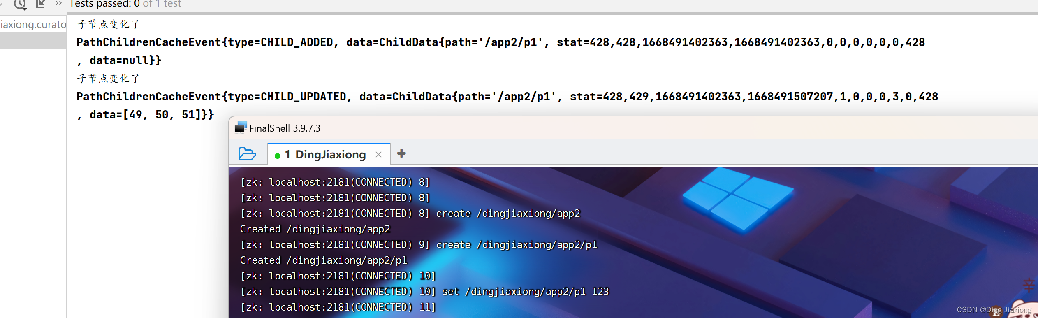Click the FinalShell app icon in title bar
The width and height of the screenshot is (1038, 318).
[241, 128]
